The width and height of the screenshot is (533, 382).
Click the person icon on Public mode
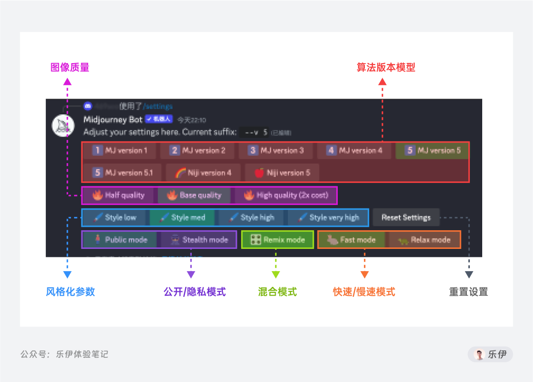(98, 240)
